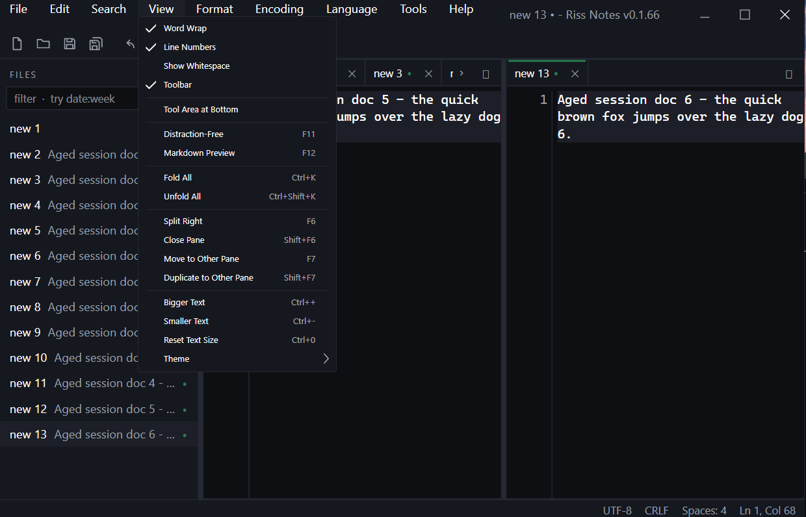Screen dimensions: 806x517
Task: Click CRLF line ending in status bar
Action: (656, 511)
